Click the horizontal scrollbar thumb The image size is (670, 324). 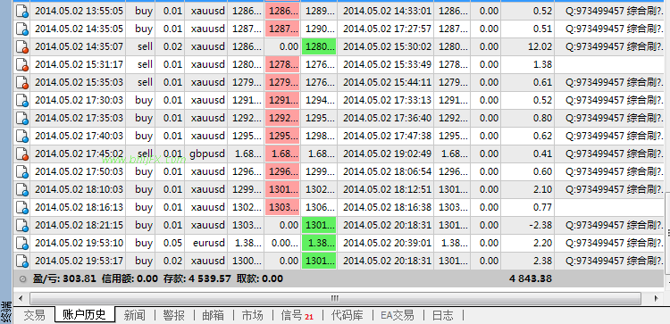pos(335,298)
